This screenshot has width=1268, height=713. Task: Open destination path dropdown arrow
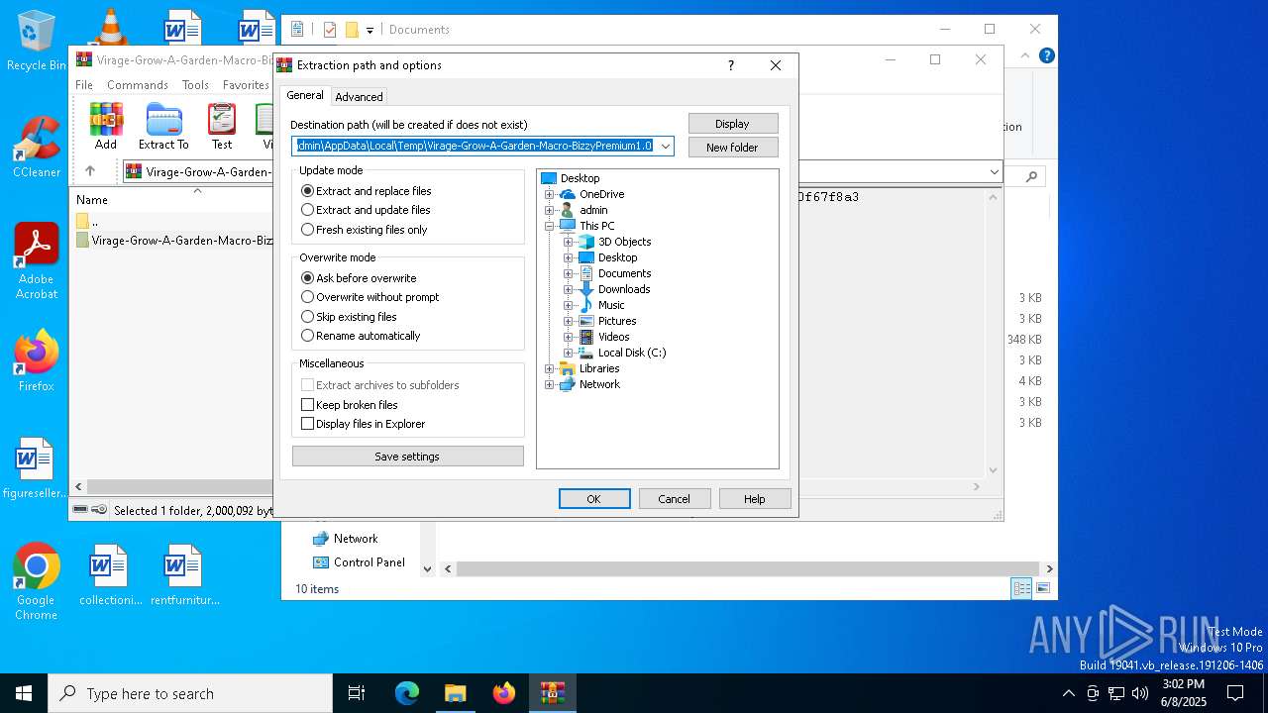[x=666, y=147]
